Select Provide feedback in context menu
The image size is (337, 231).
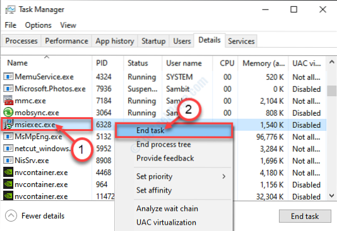pos(174,159)
